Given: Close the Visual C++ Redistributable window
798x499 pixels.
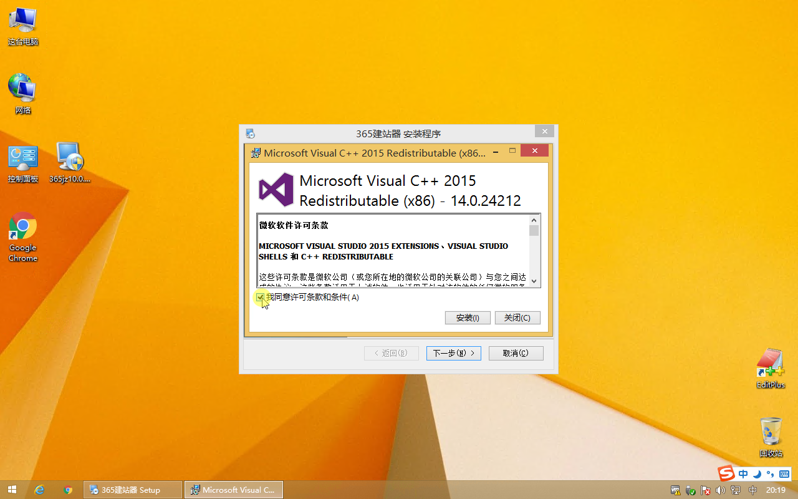Looking at the screenshot, I should (535, 151).
